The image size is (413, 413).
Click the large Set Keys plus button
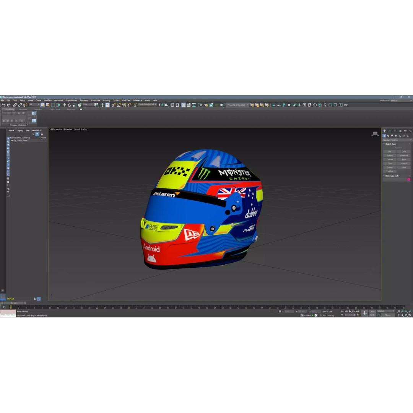364,313
